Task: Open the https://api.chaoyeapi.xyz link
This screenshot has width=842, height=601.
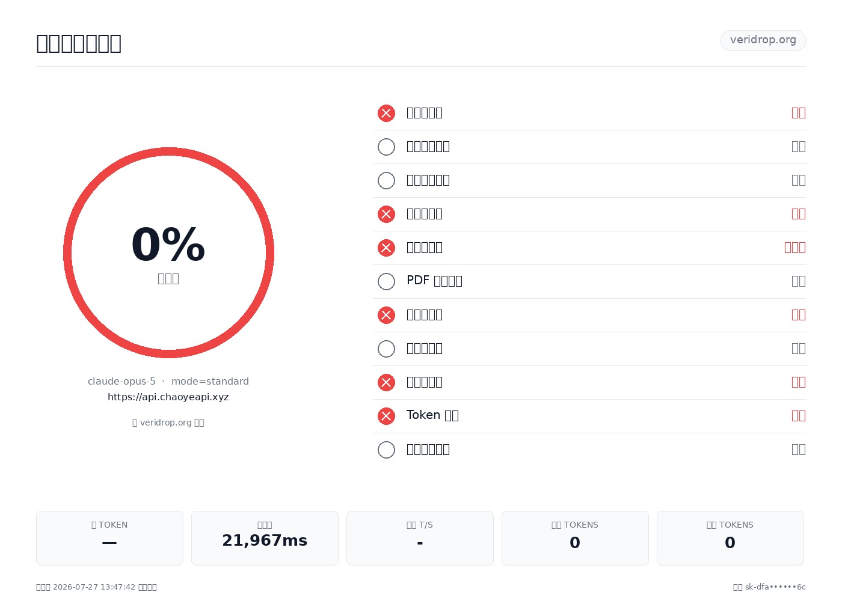Action: (x=168, y=397)
